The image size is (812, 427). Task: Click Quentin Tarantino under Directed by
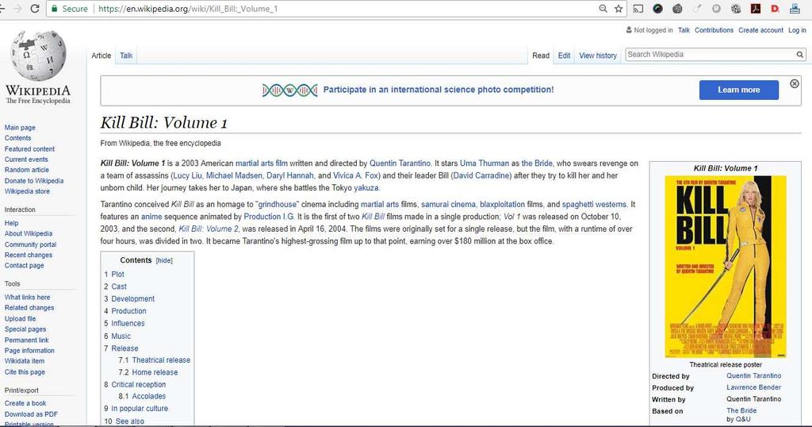[753, 375]
